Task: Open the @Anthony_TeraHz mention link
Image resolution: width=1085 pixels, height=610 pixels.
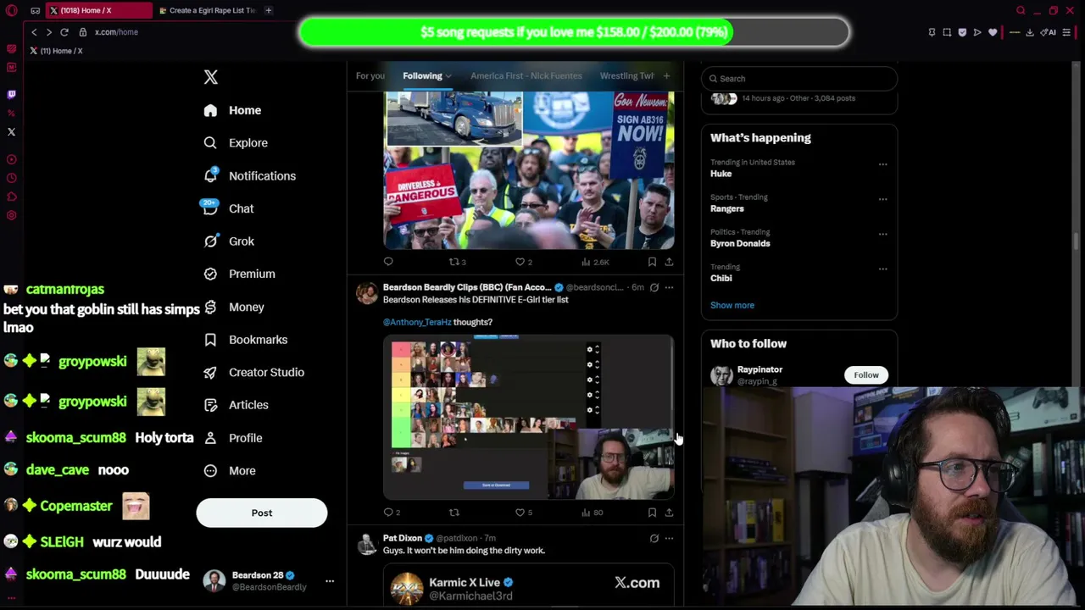Action: [417, 322]
